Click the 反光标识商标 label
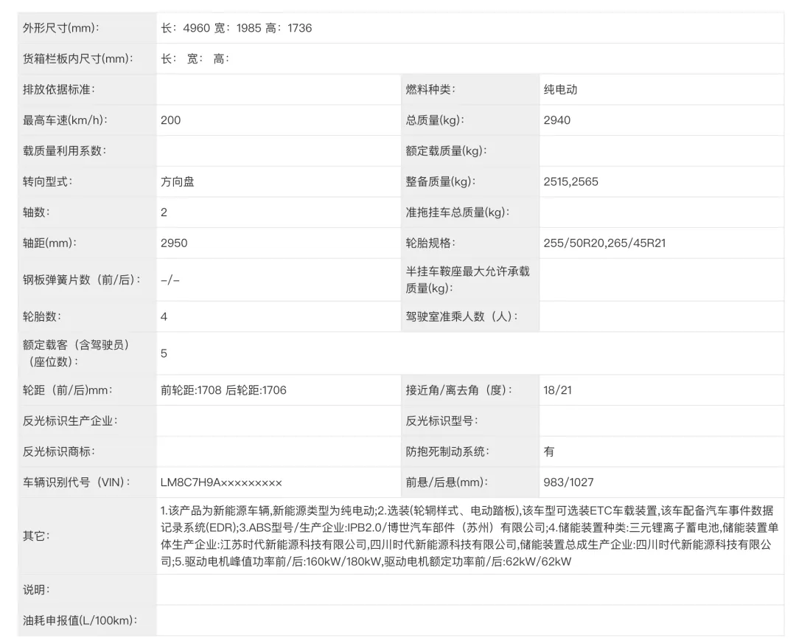The width and height of the screenshot is (796, 641). (x=58, y=451)
